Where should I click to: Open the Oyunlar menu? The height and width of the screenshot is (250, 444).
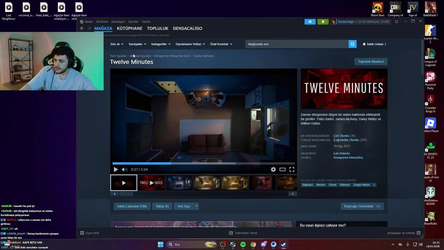133,22
